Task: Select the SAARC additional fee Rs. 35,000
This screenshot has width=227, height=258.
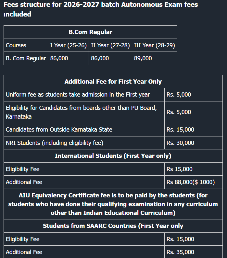Action: click(180, 252)
